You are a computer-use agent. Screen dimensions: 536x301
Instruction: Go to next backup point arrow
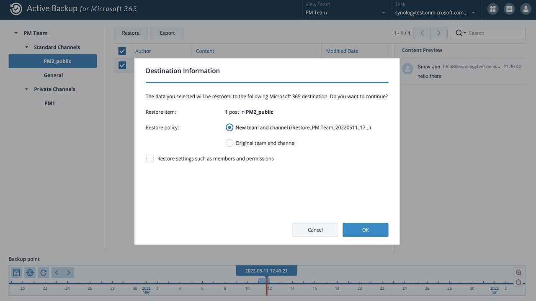(x=68, y=273)
